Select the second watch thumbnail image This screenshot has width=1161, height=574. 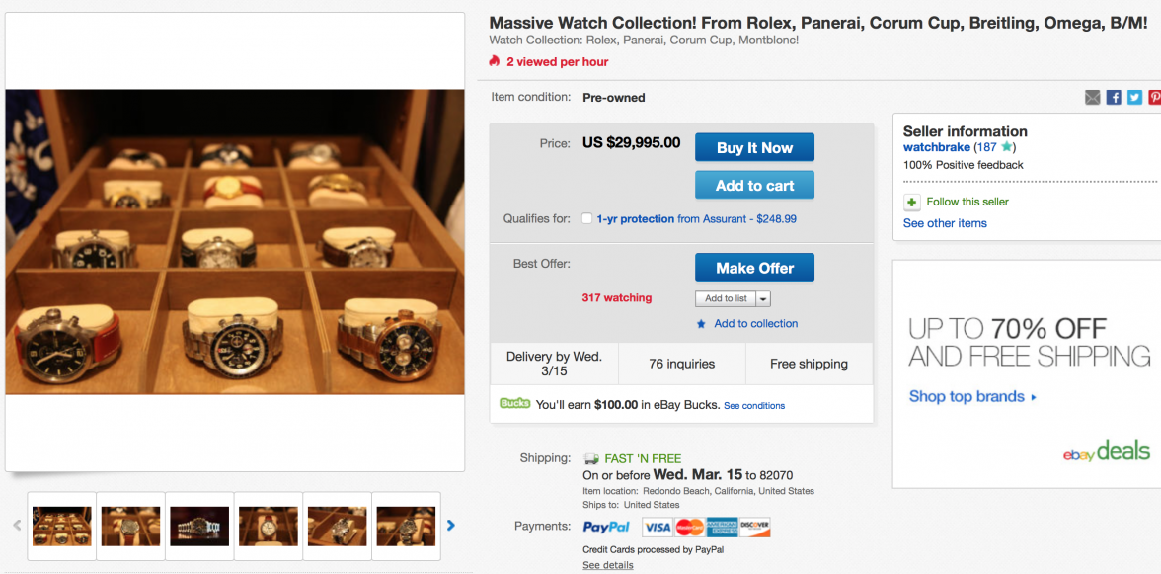pos(130,527)
